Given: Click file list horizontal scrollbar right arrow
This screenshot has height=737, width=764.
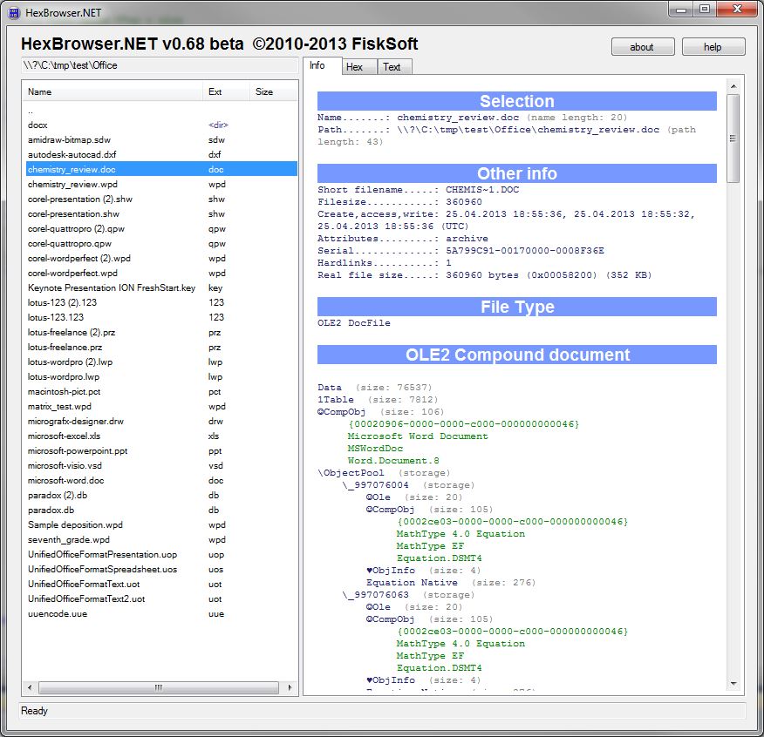Looking at the screenshot, I should [x=290, y=688].
